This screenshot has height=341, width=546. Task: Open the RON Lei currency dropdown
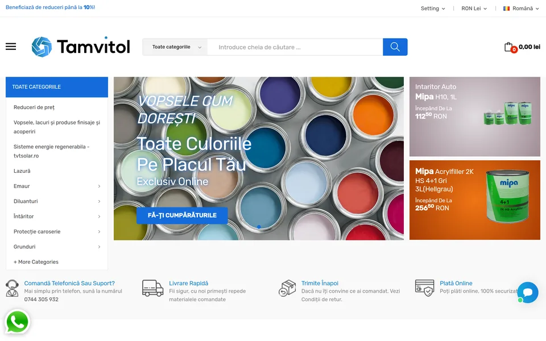[x=474, y=9]
